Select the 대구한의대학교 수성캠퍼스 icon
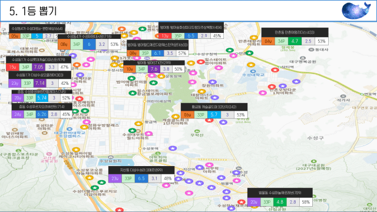Image resolution: width=377 pixels, height=212 pixels. pyautogui.click(x=70, y=129)
